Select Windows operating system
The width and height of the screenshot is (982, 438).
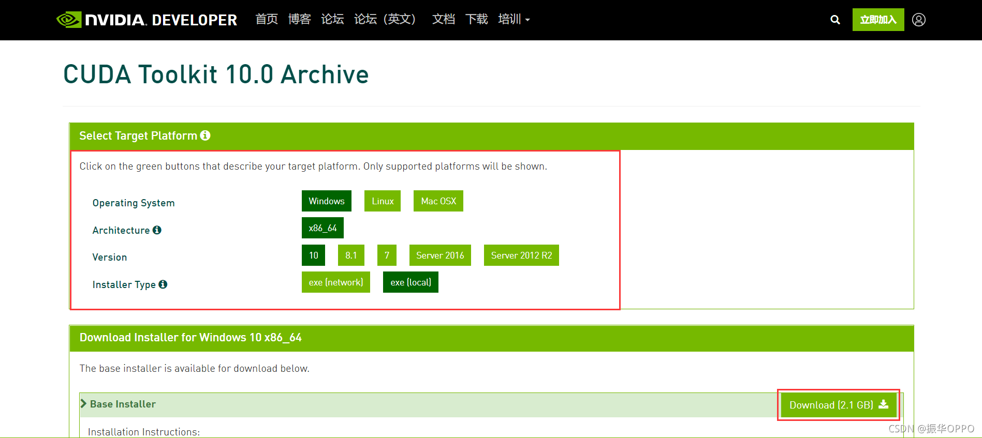(327, 201)
